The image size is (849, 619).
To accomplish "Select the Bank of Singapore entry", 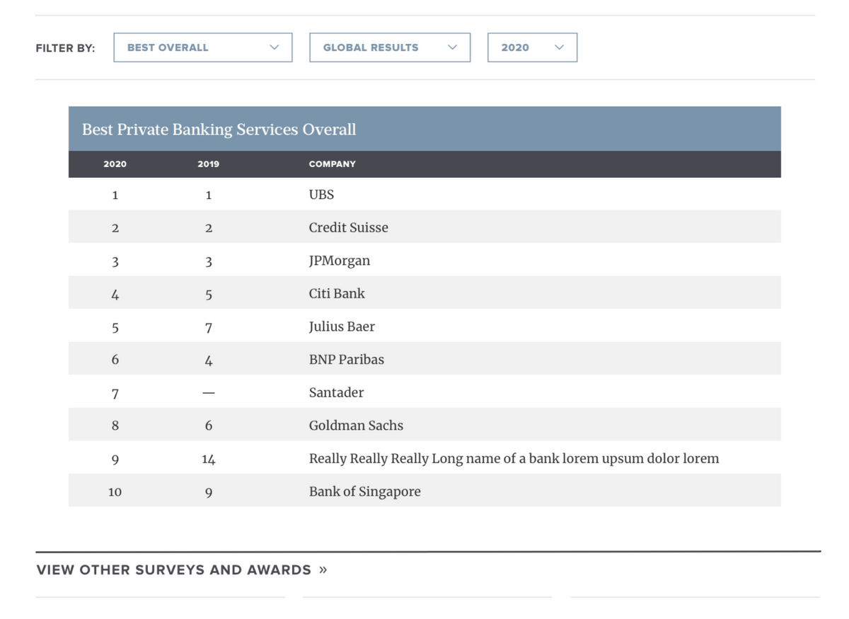I will [x=364, y=492].
